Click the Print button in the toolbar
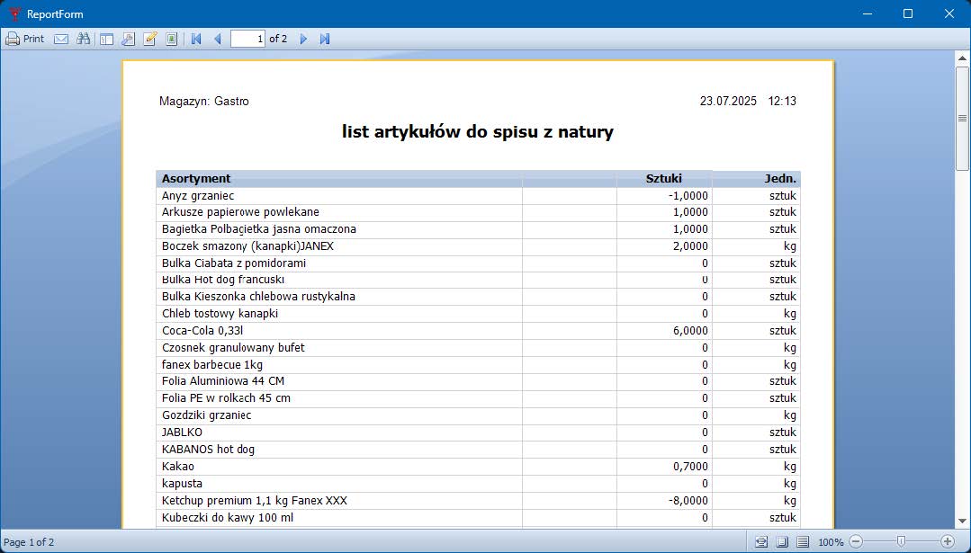The width and height of the screenshot is (971, 553). pos(25,39)
